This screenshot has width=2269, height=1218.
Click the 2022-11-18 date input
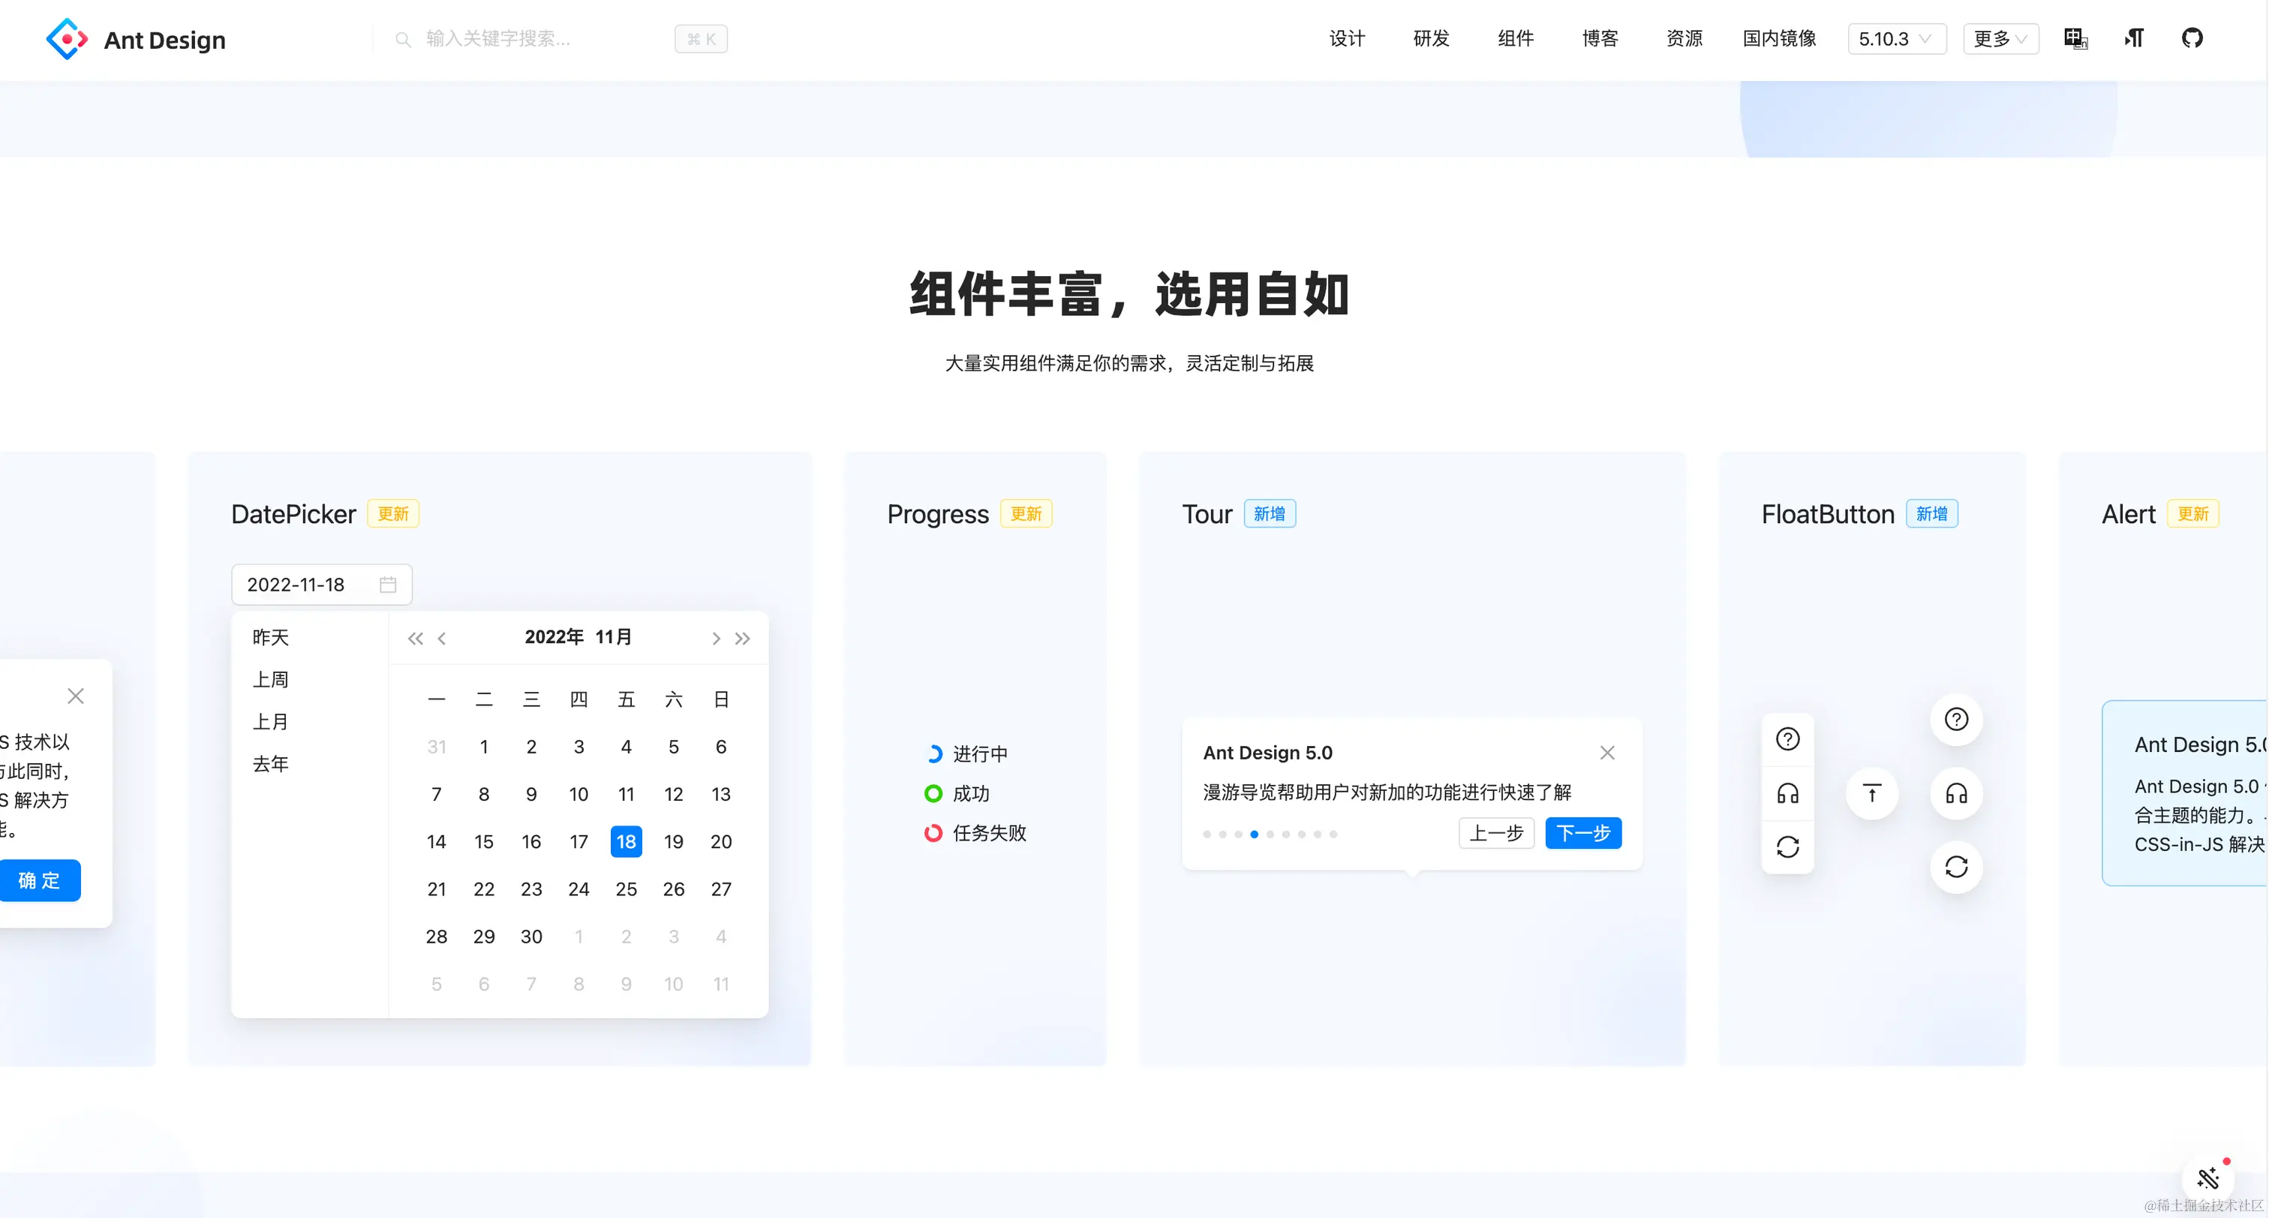pos(321,585)
